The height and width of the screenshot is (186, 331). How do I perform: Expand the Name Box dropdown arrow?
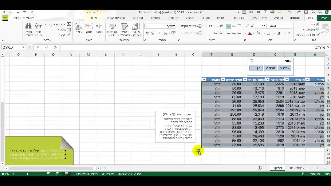pyautogui.click(x=23, y=47)
